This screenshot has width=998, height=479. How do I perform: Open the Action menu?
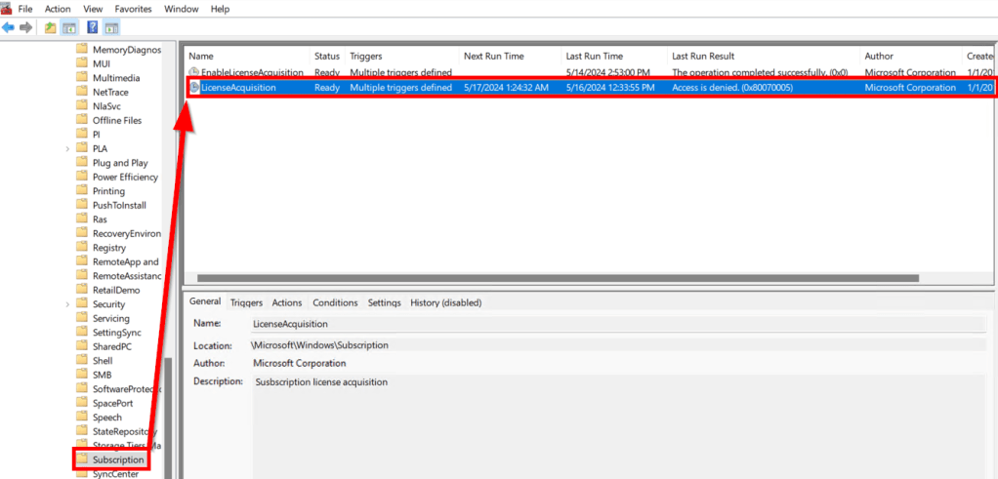coord(58,9)
